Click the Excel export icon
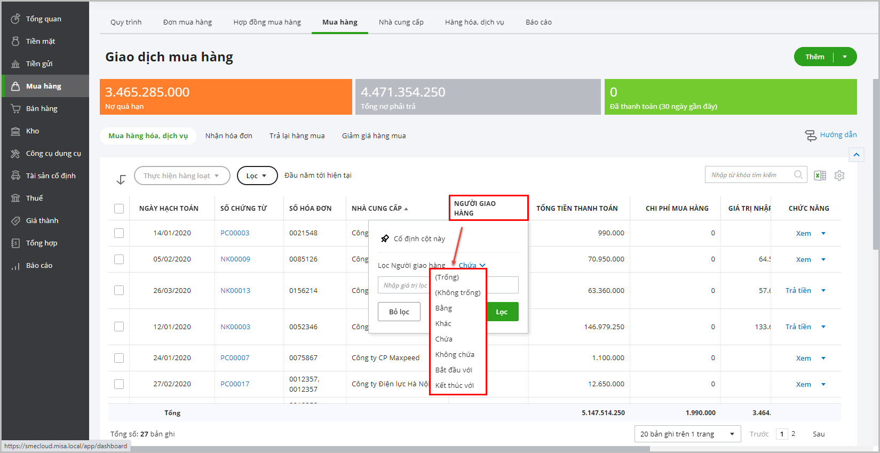This screenshot has height=453, width=880. tap(820, 176)
